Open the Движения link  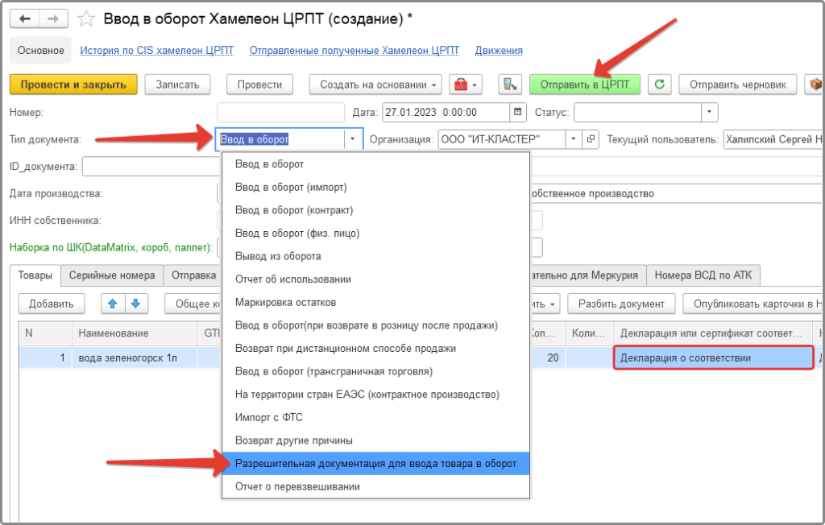(x=497, y=50)
